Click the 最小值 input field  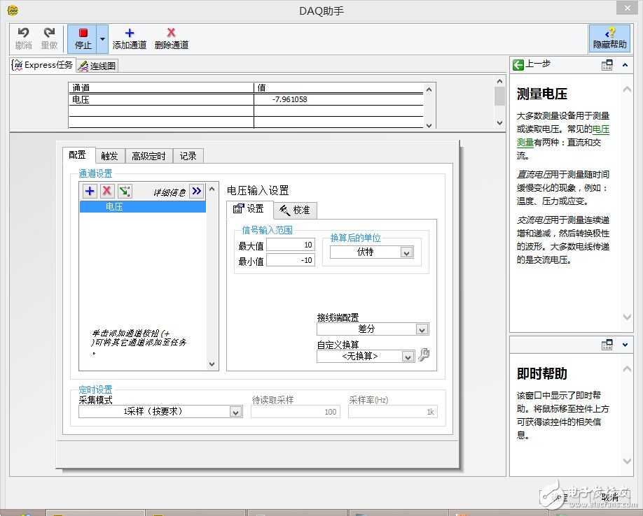291,260
